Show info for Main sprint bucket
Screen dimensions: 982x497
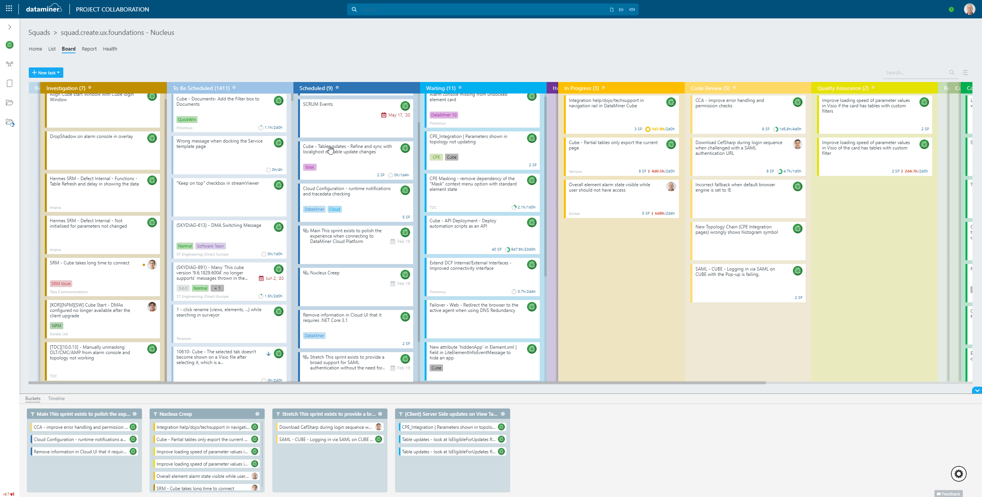click(135, 414)
